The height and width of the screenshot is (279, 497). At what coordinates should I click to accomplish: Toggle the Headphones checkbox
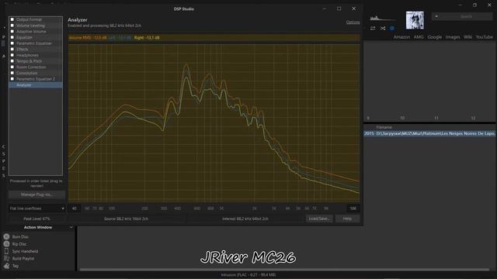12,55
